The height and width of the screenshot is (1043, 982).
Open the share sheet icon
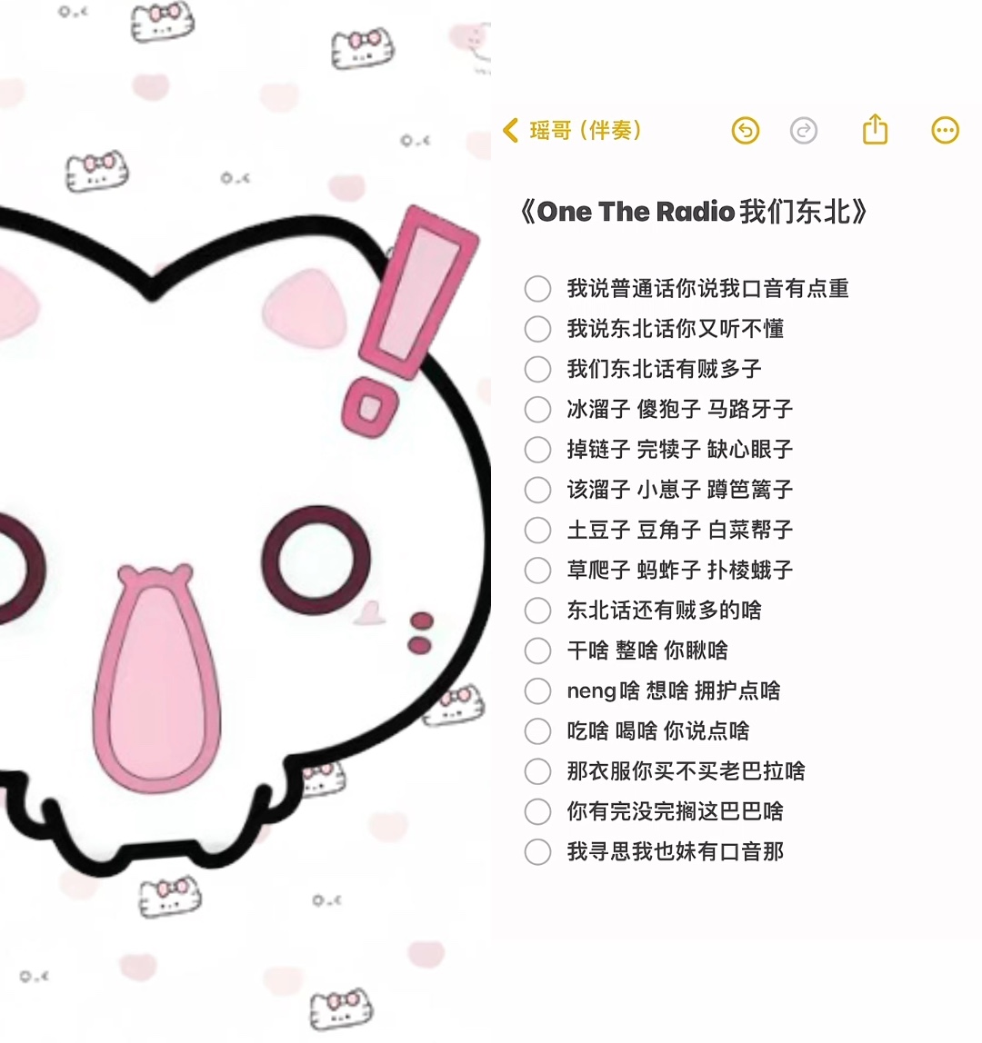(875, 129)
